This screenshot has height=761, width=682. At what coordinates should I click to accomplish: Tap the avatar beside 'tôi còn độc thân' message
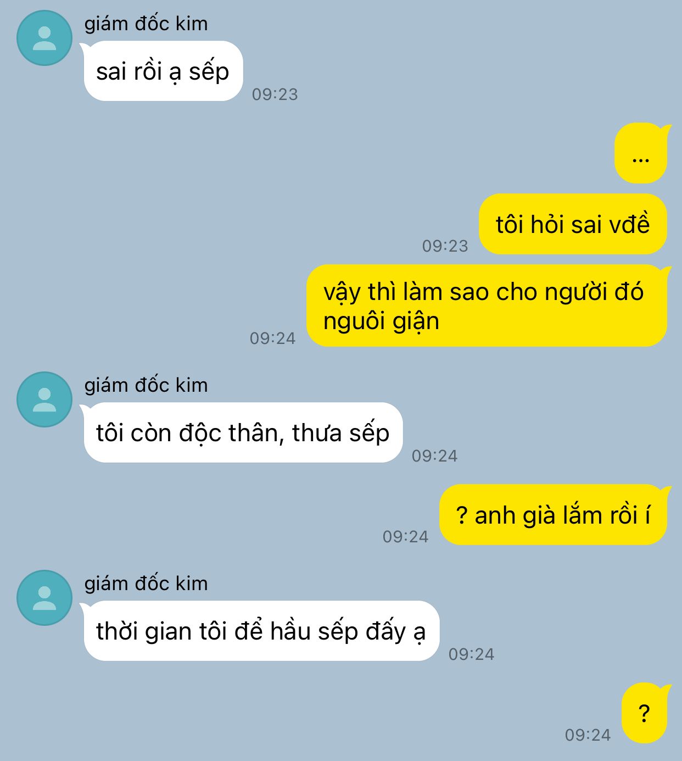pyautogui.click(x=44, y=399)
